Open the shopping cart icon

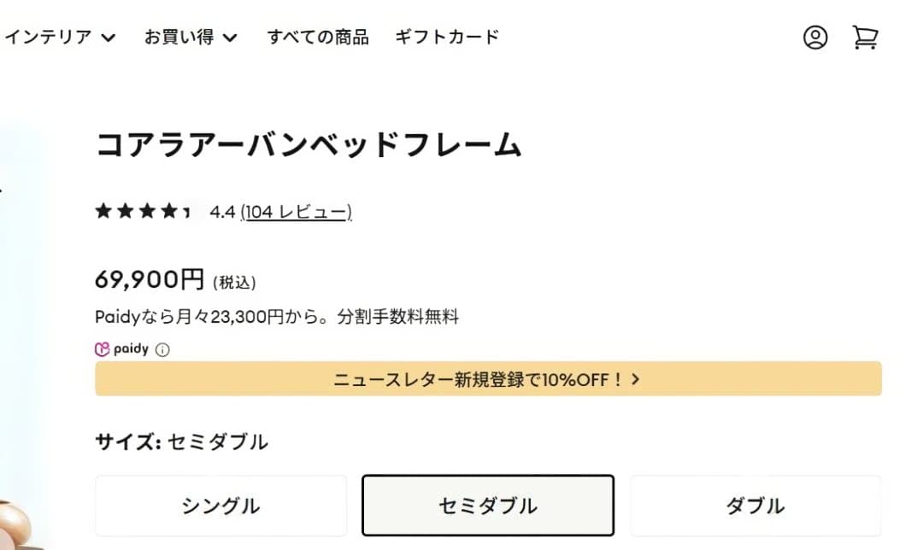pyautogui.click(x=865, y=38)
